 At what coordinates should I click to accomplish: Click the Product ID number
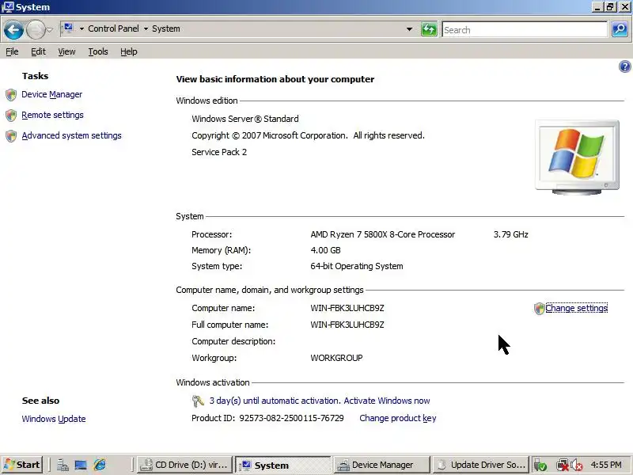click(x=291, y=418)
